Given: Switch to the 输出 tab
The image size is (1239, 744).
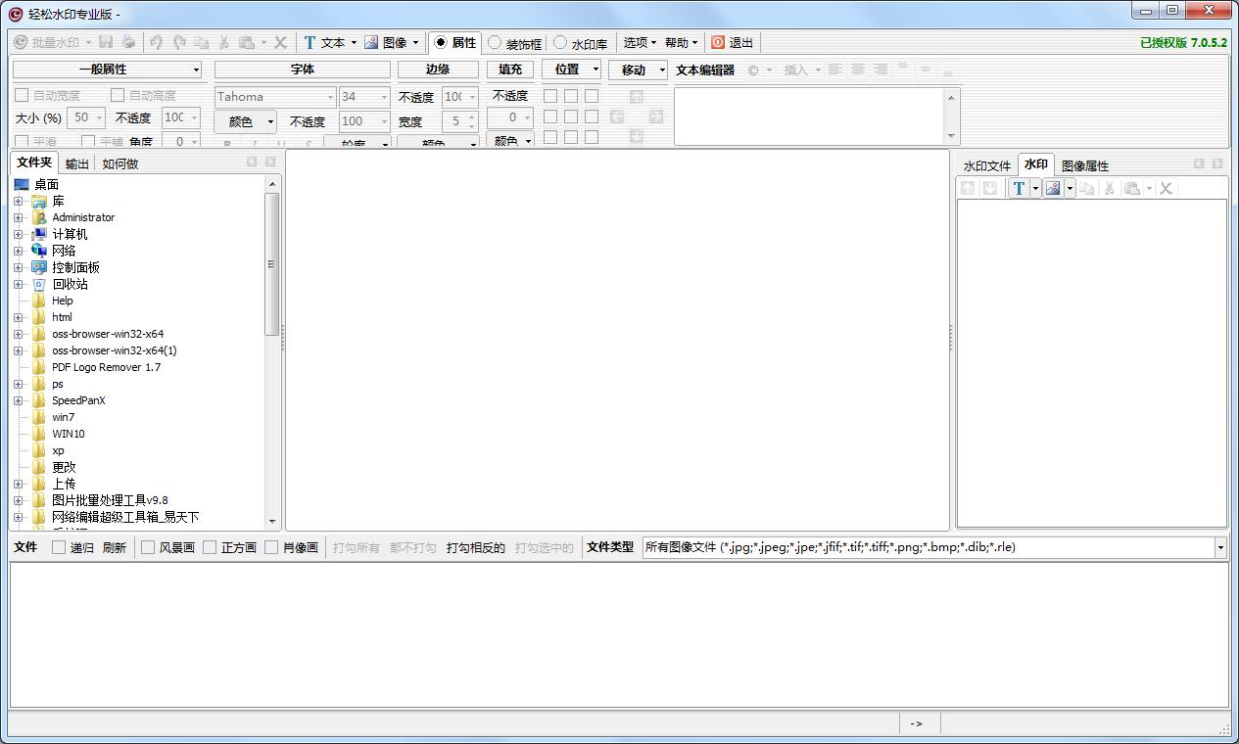Looking at the screenshot, I should (x=77, y=163).
